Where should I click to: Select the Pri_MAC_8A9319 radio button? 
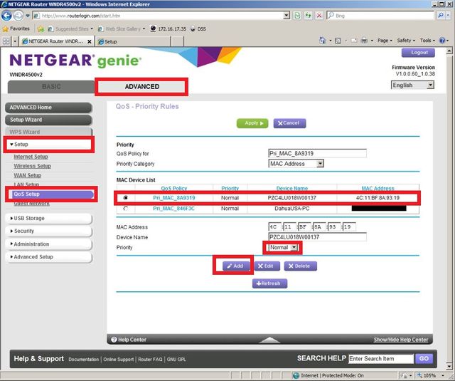tap(125, 197)
